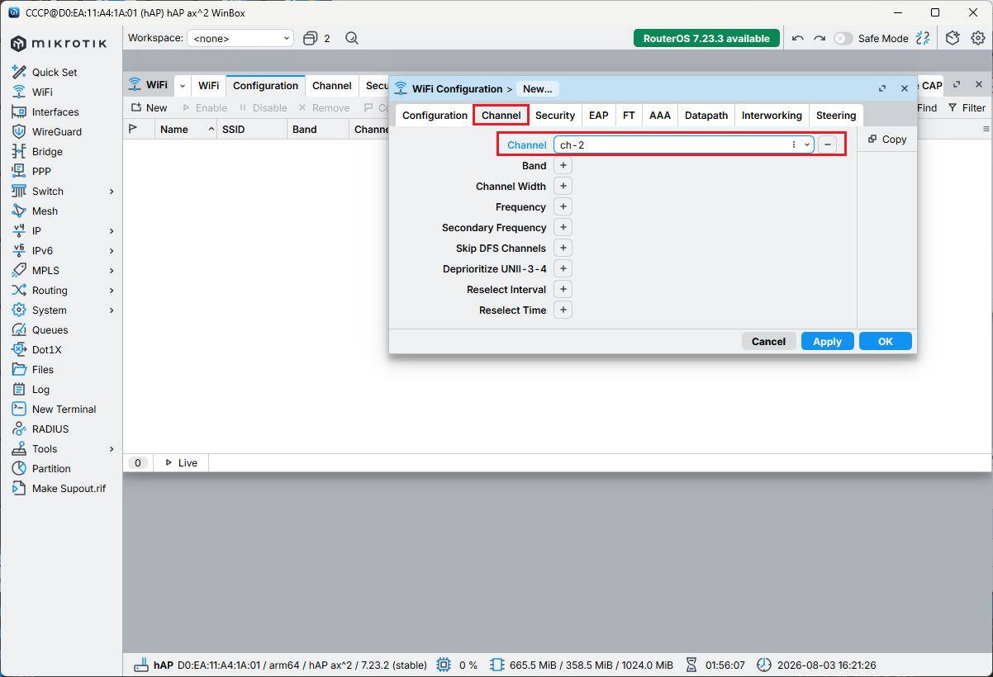Open Queues in the sidebar

(50, 330)
